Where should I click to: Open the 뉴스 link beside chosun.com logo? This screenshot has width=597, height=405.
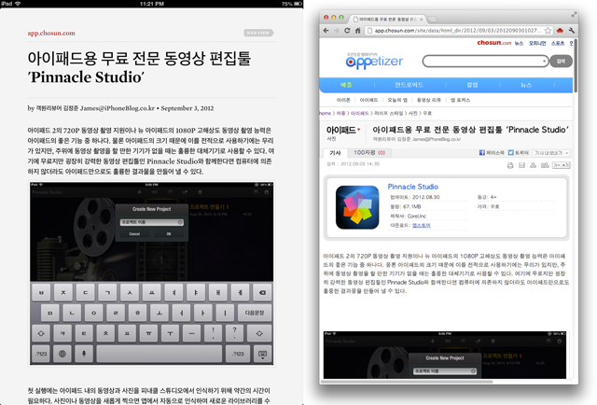pos(519,44)
